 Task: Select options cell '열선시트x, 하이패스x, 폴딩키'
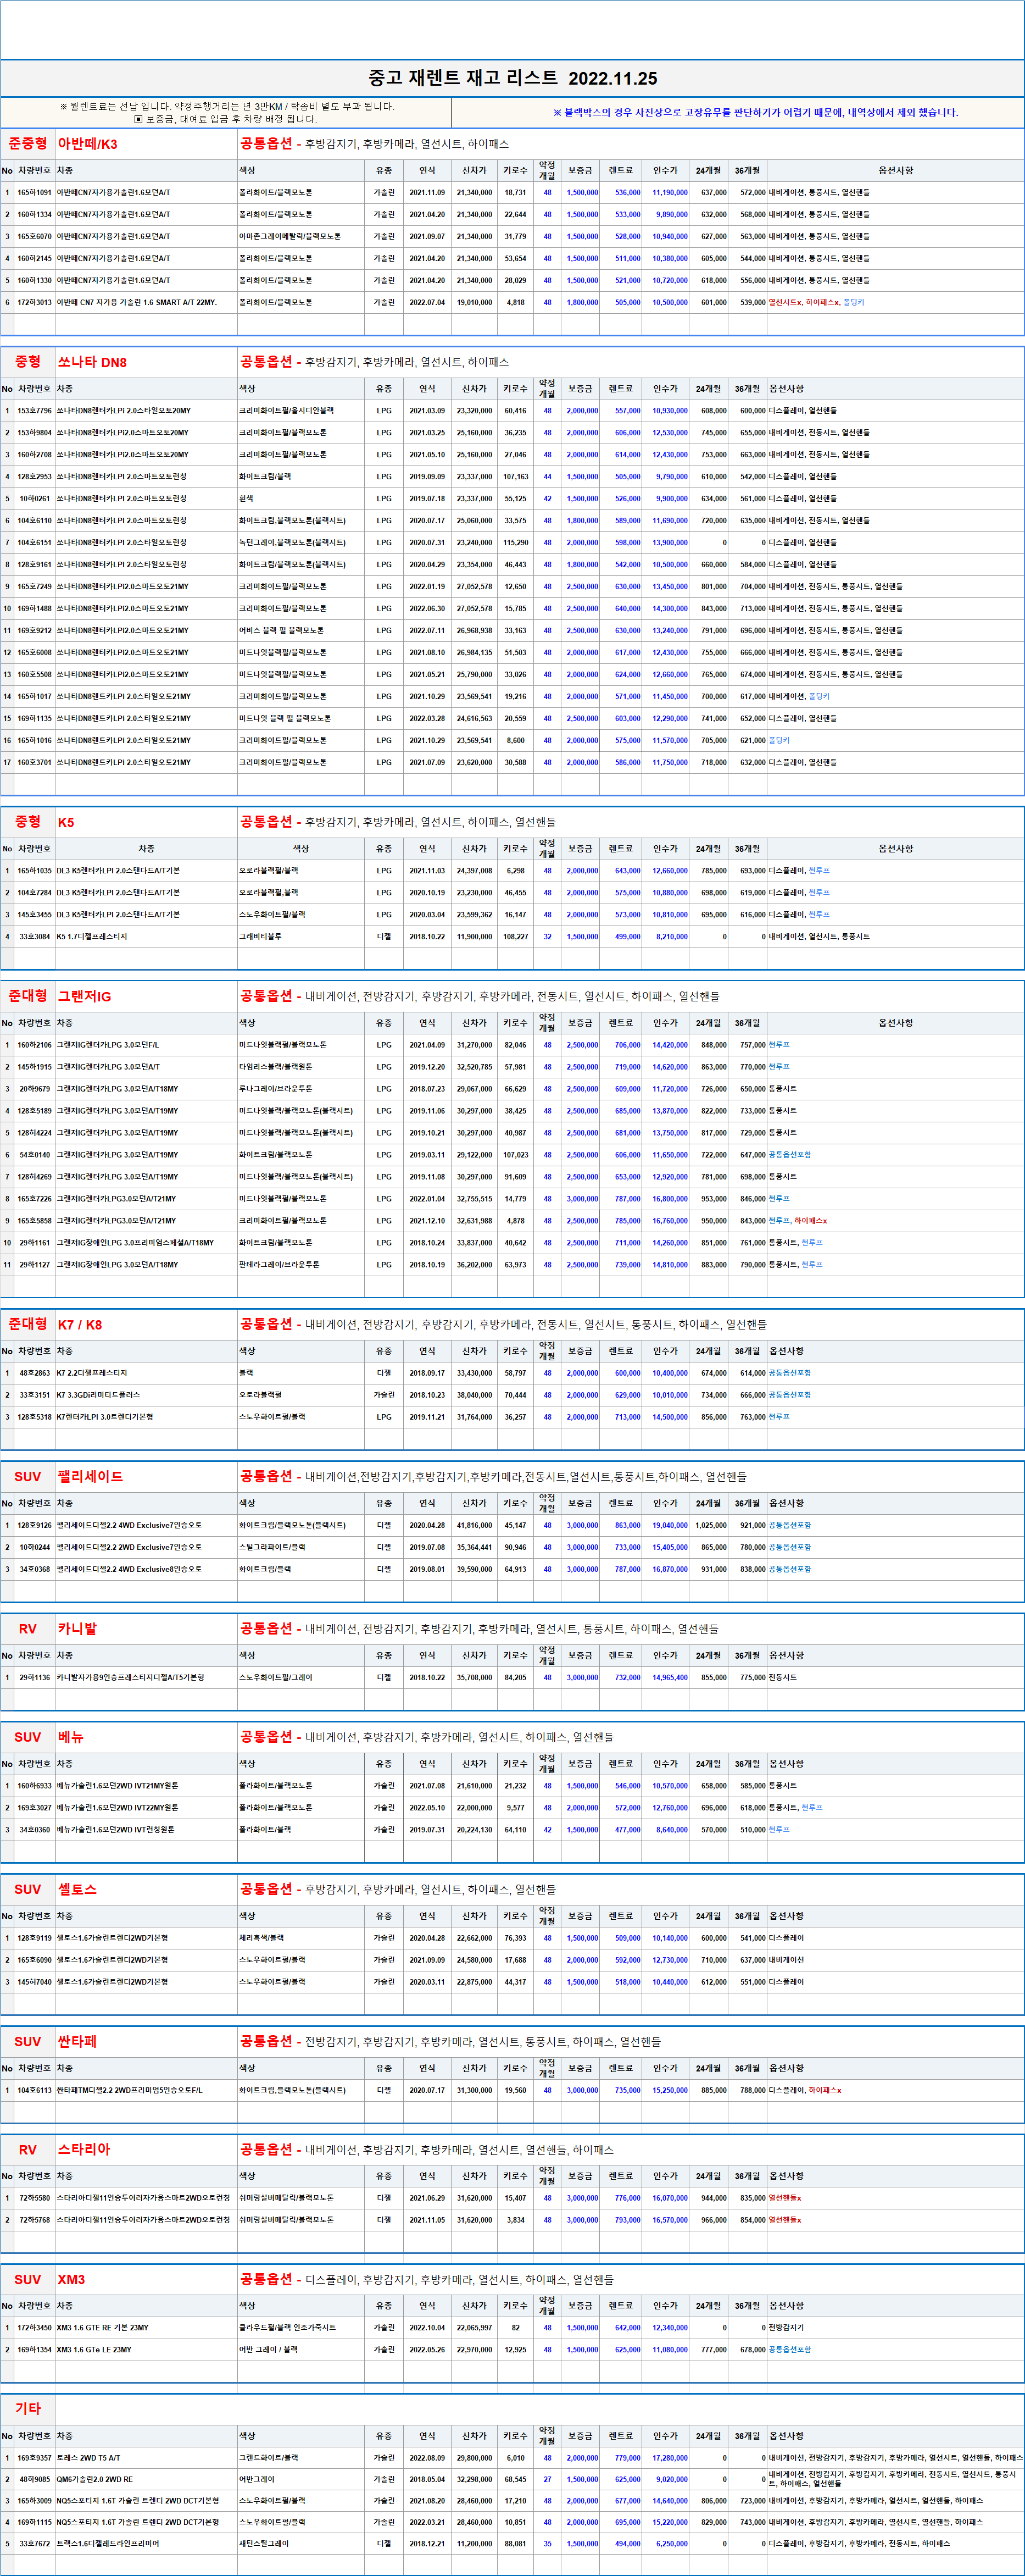point(816,302)
